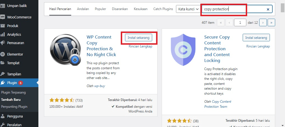The image size is (285, 127).
Task: Open the wp-buy author link
Action: [99, 86]
